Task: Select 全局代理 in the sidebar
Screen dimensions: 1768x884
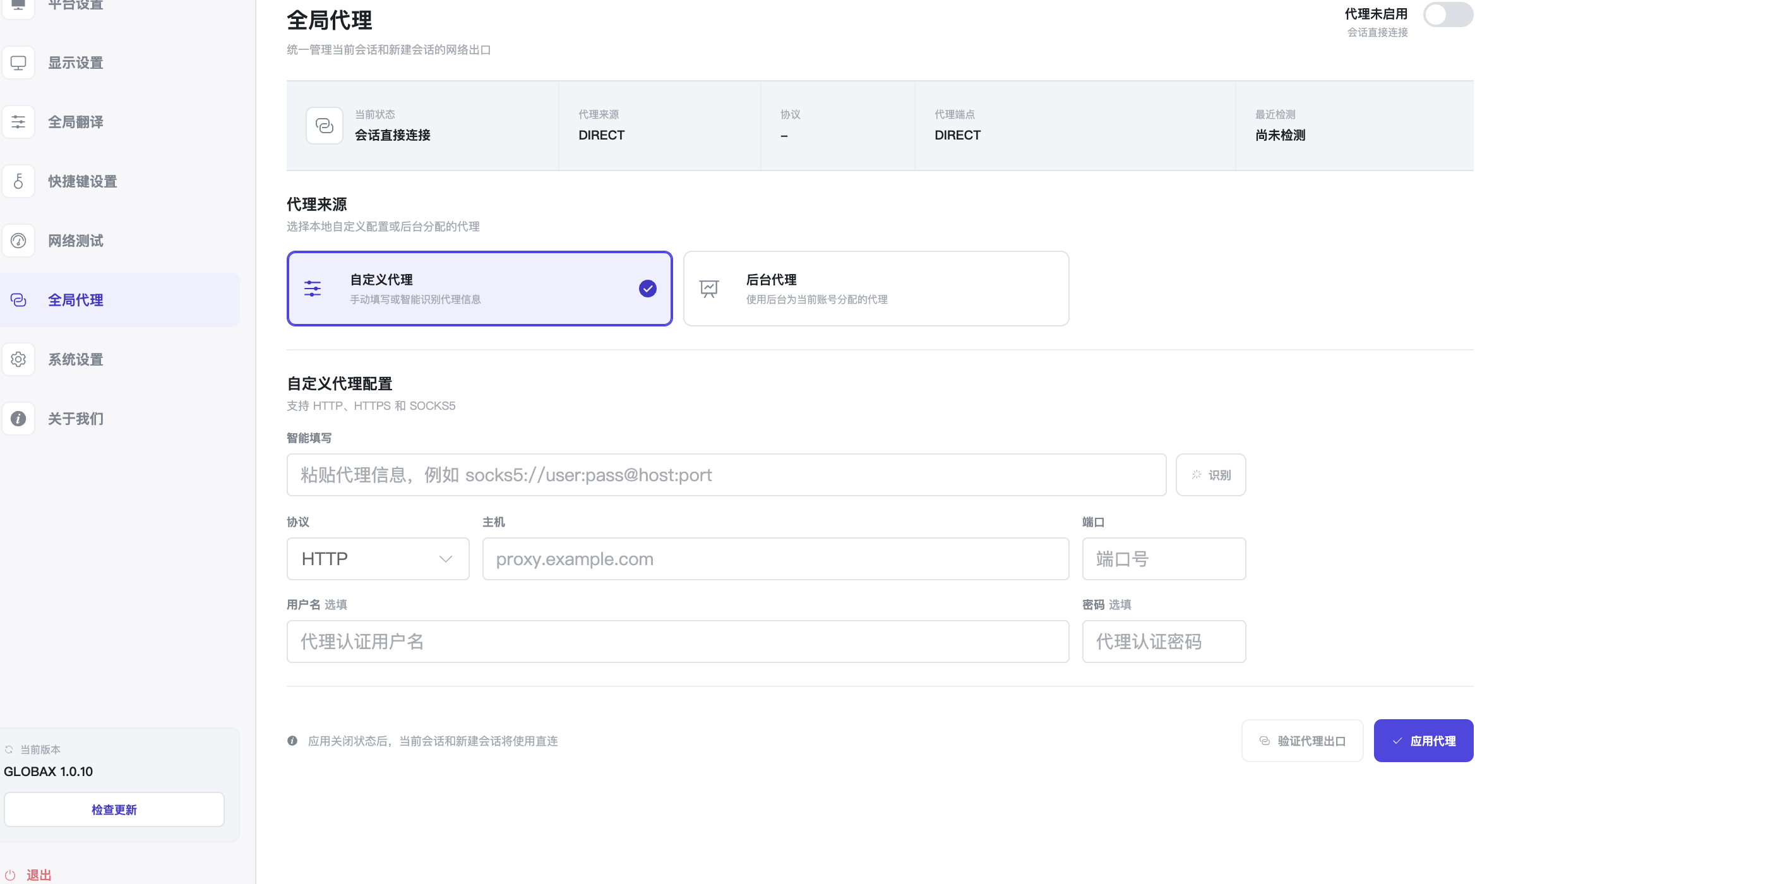Action: 120,300
